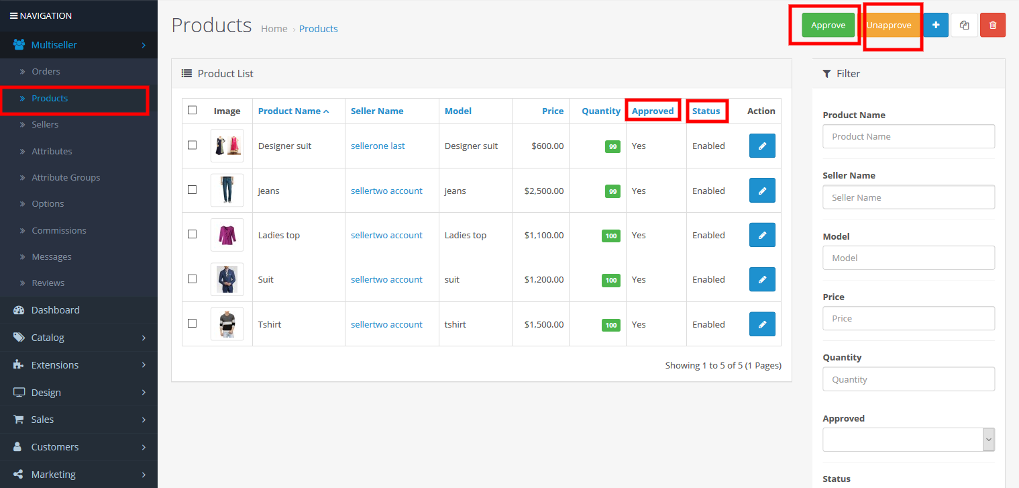
Task: Sort by Model column header
Action: click(458, 111)
